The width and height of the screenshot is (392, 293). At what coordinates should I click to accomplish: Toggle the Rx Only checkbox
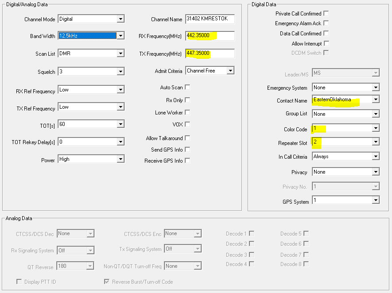click(187, 100)
